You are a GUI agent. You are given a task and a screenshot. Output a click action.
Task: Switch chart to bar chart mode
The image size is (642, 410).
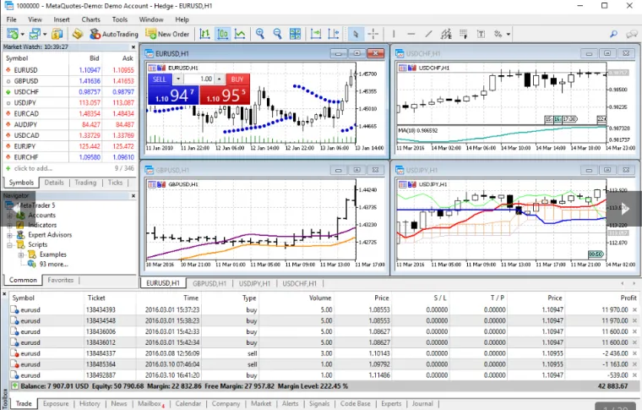(x=204, y=34)
